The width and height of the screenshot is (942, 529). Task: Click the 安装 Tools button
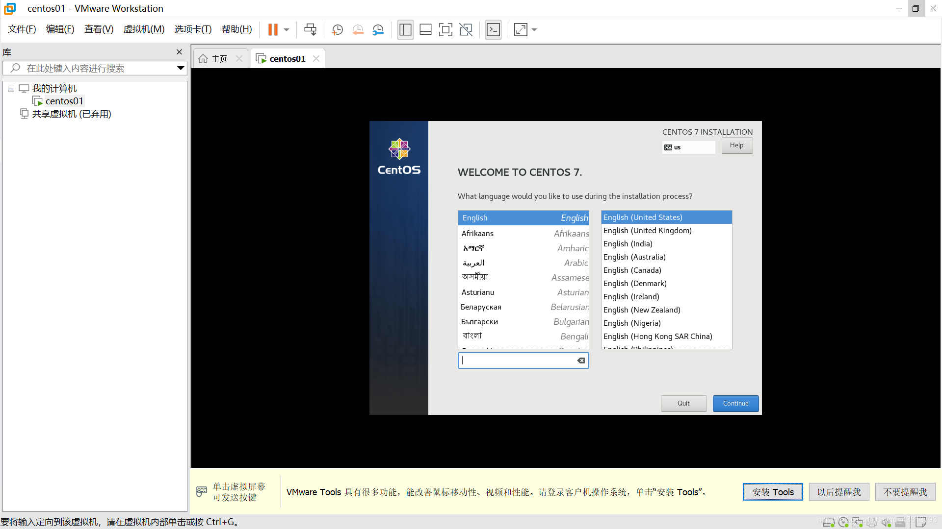click(x=773, y=492)
